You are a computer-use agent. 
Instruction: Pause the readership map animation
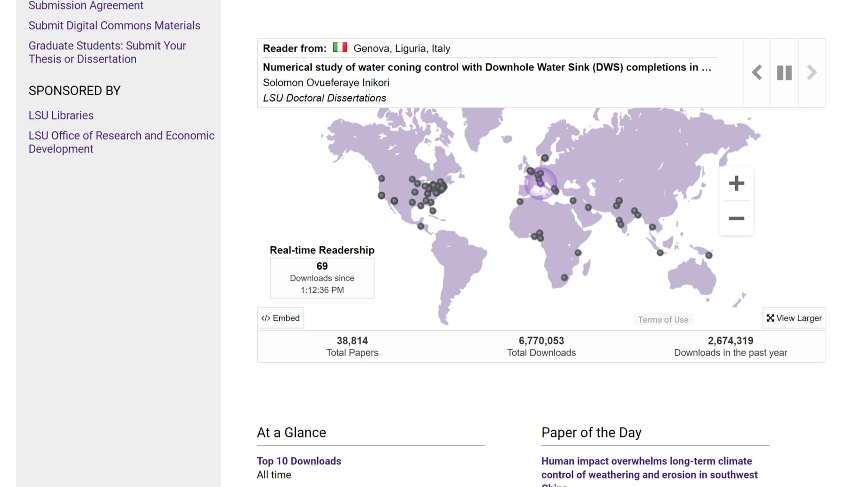click(784, 73)
